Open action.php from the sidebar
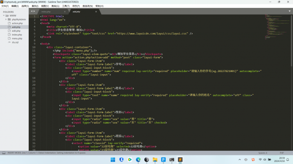293x164 pixels. click(17, 23)
